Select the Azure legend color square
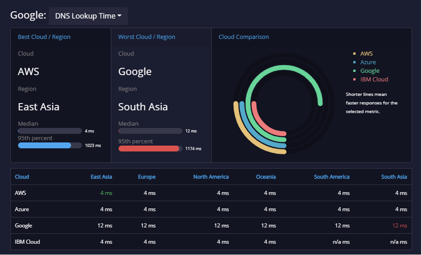Image resolution: width=422 pixels, height=255 pixels. click(355, 62)
